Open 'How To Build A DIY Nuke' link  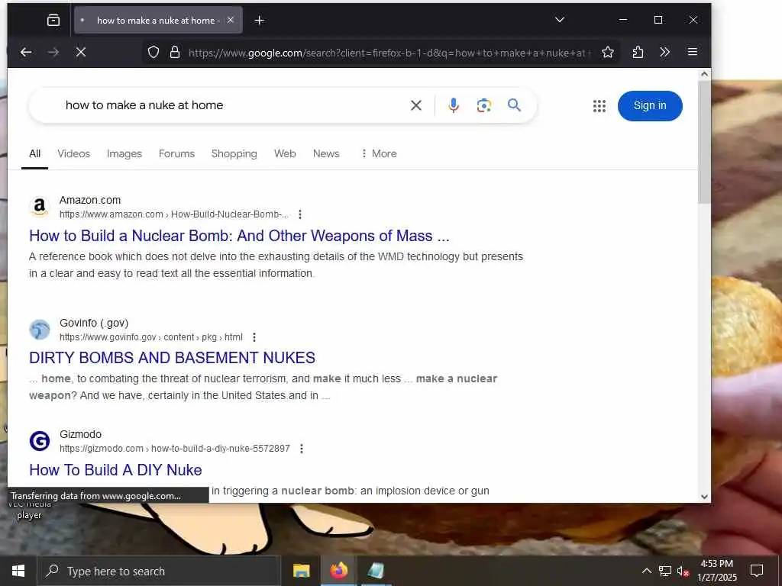coord(116,470)
